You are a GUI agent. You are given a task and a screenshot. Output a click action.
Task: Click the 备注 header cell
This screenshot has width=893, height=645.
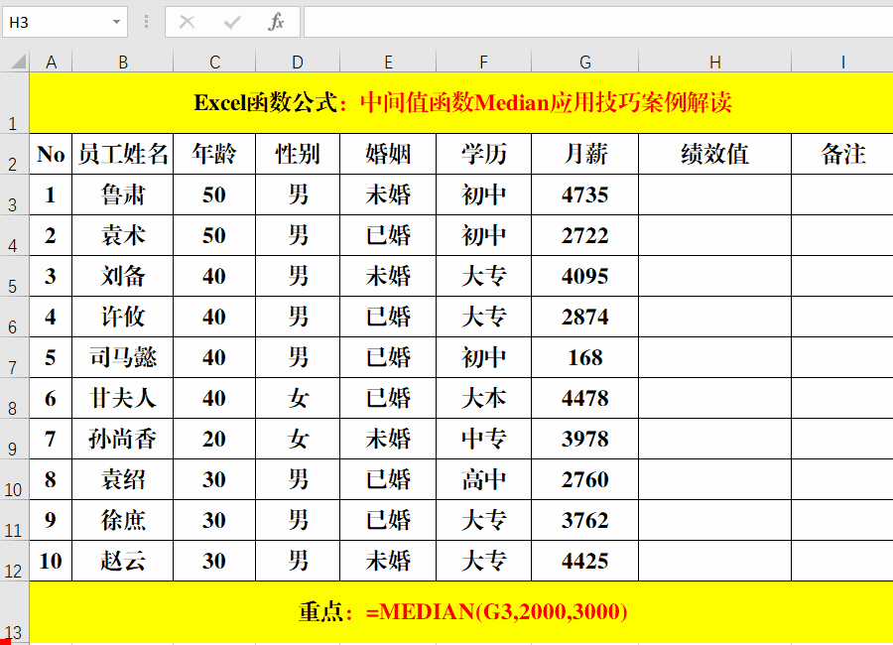[x=842, y=154]
